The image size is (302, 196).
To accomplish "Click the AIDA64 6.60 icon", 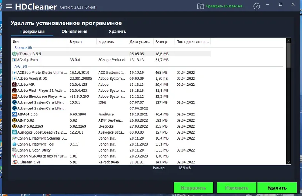I will [x=14, y=114].
